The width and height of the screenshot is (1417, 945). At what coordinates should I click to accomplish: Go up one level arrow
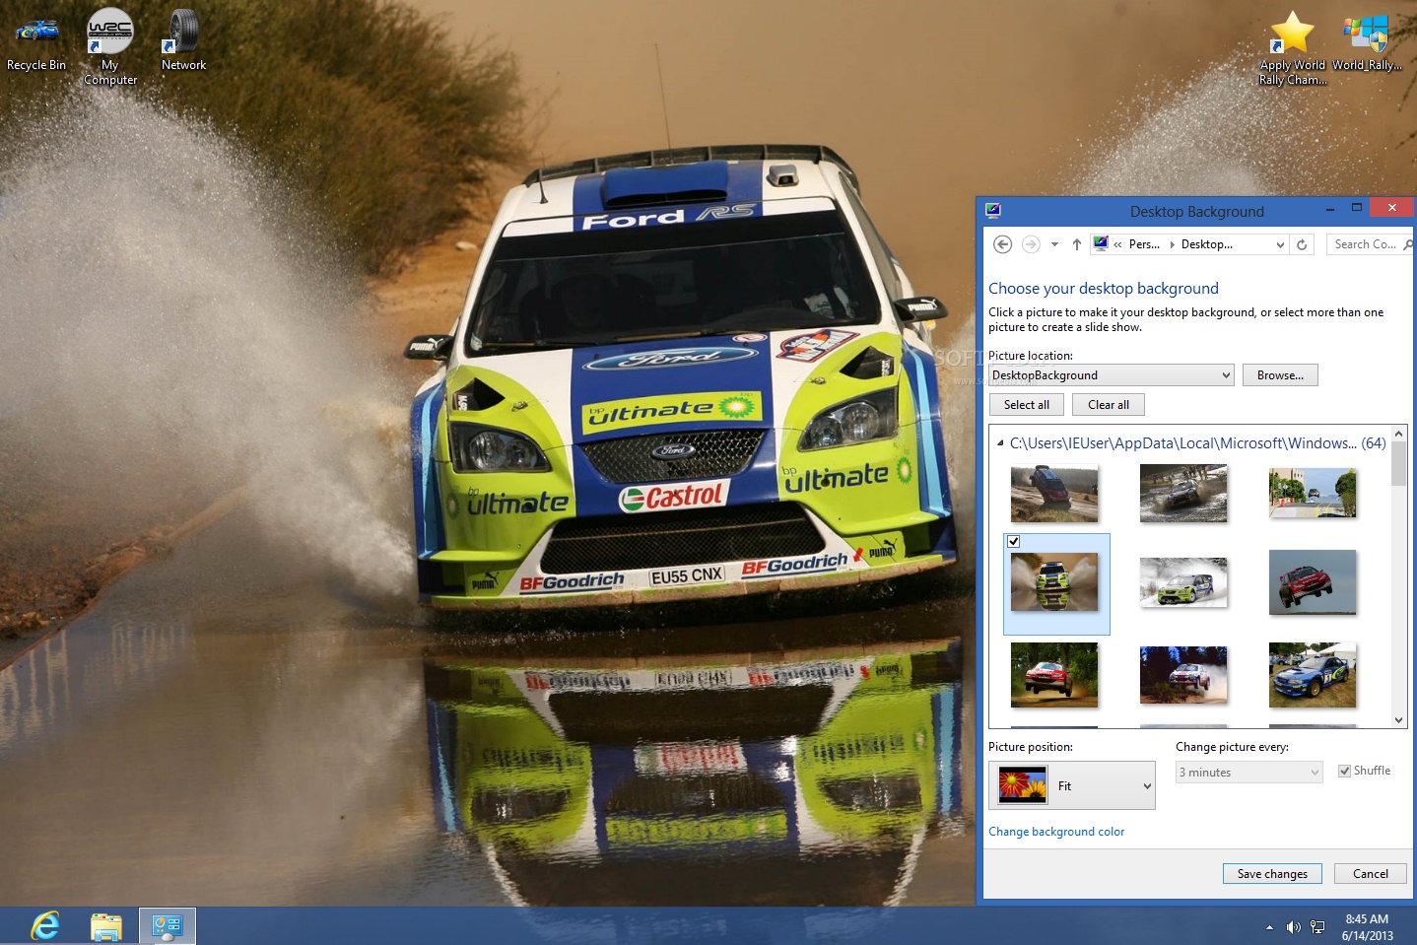(x=1076, y=244)
